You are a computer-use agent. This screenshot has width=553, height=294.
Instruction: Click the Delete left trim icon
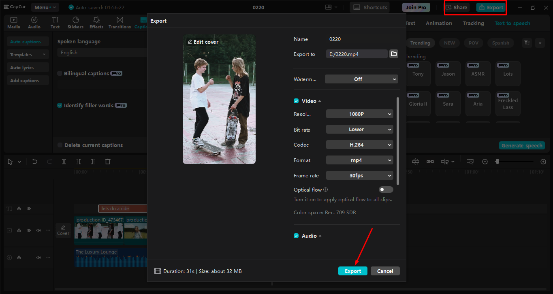79,162
